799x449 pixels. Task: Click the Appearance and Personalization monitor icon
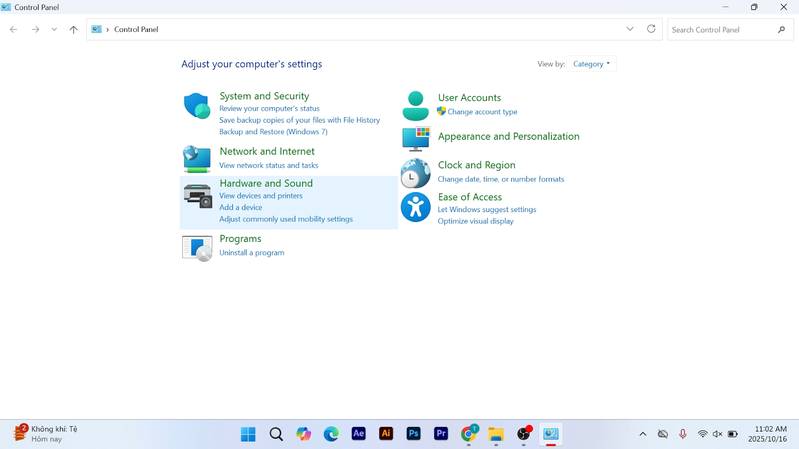(x=416, y=138)
